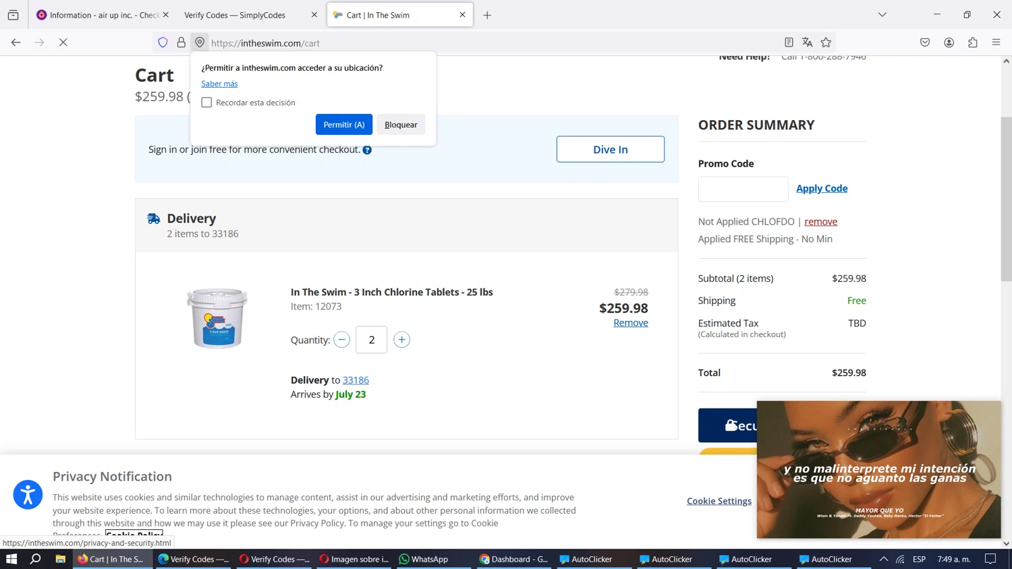Image resolution: width=1012 pixels, height=569 pixels.
Task: Open Imagen sobre Opera window in taskbar
Action: tap(355, 559)
